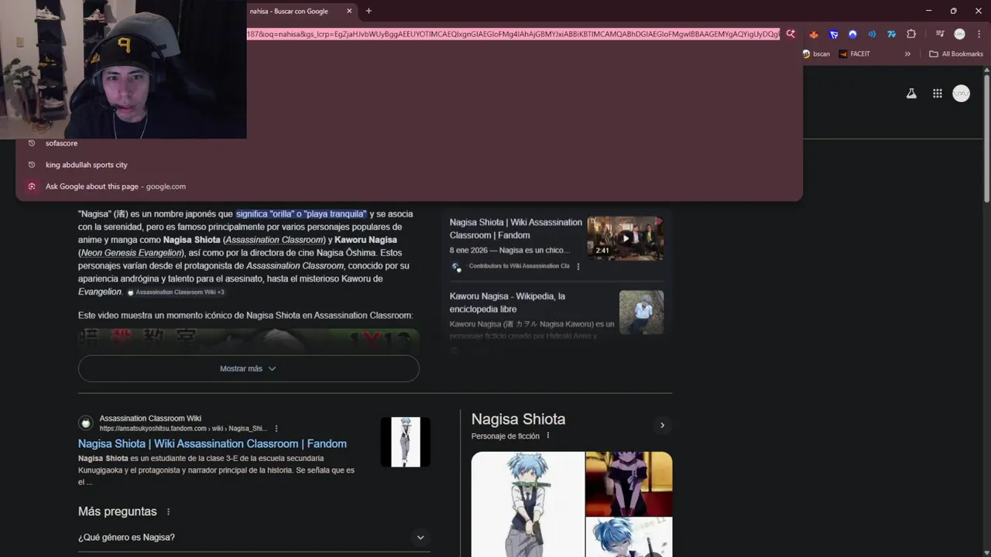The height and width of the screenshot is (557, 991).
Task: Close the nahisa Google search tab
Action: click(349, 11)
